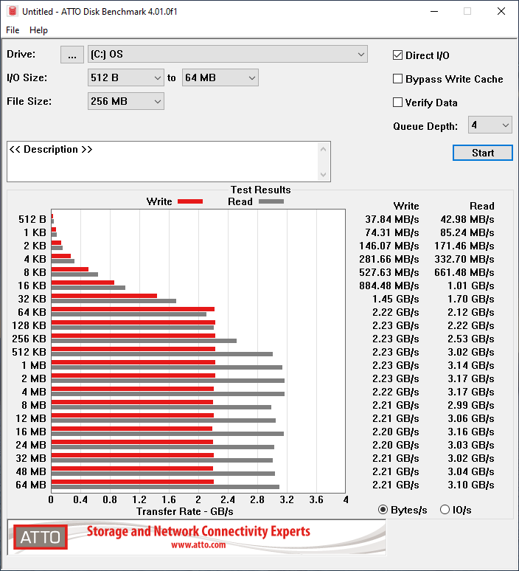
Task: Open the File Size 256 MB dropdown
Action: pos(126,101)
